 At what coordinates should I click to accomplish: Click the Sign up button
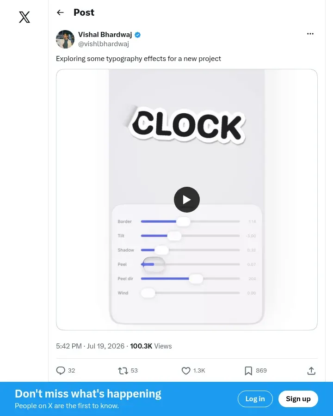298,399
